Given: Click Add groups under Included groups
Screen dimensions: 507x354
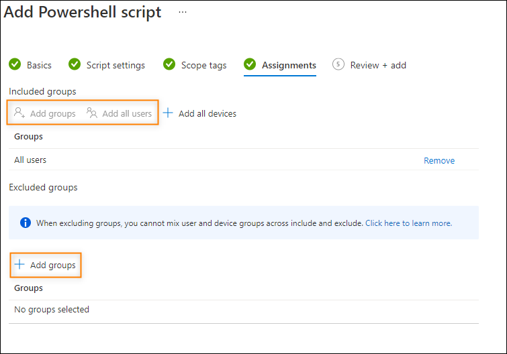Looking at the screenshot, I should click(52, 113).
